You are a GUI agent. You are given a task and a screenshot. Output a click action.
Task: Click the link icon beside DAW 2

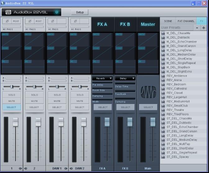[x=71, y=168]
